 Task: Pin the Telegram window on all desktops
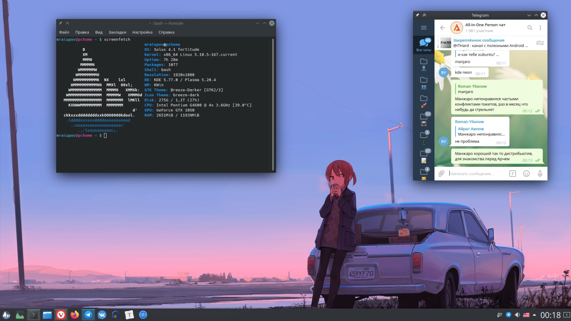tap(417, 15)
